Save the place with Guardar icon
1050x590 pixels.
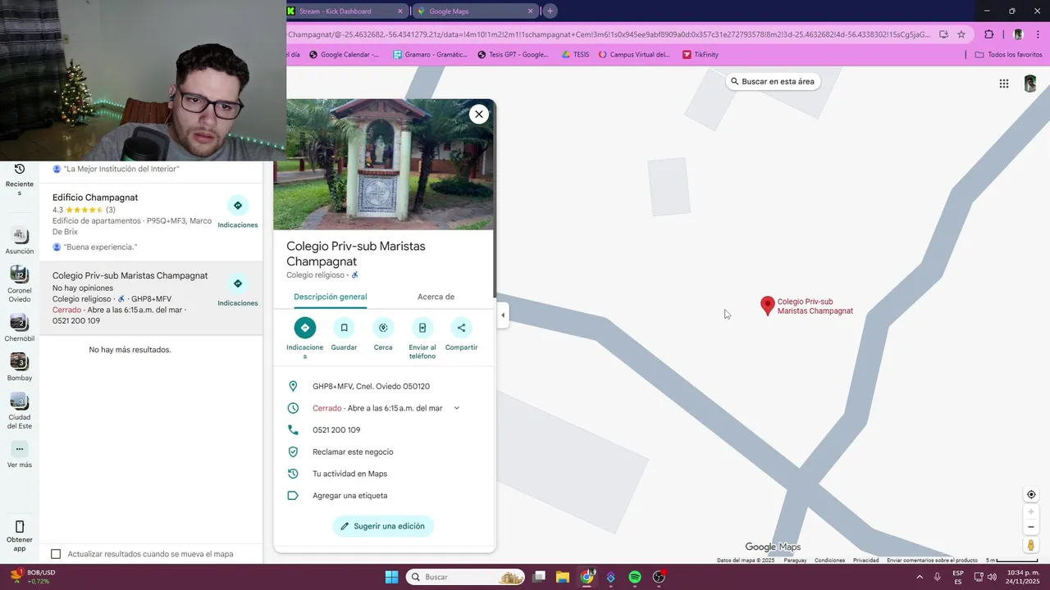pyautogui.click(x=344, y=328)
